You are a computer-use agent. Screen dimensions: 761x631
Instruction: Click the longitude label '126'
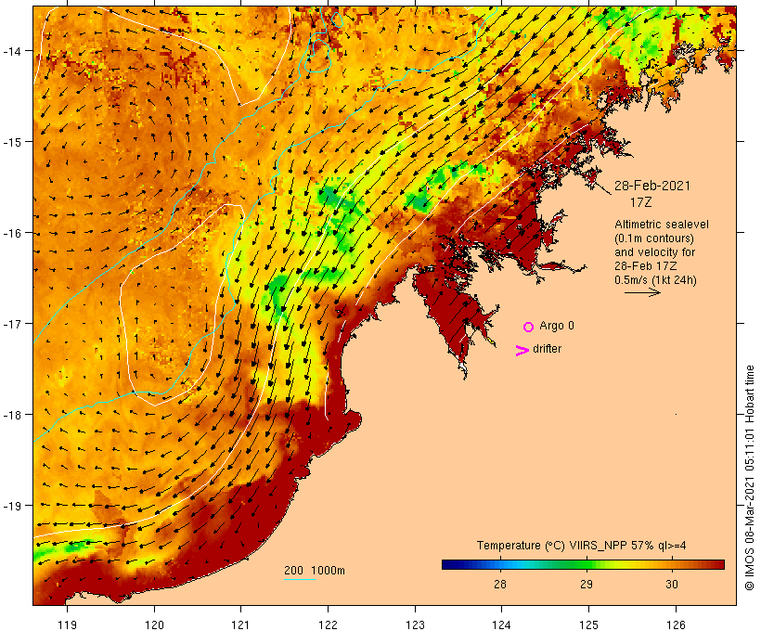676,625
